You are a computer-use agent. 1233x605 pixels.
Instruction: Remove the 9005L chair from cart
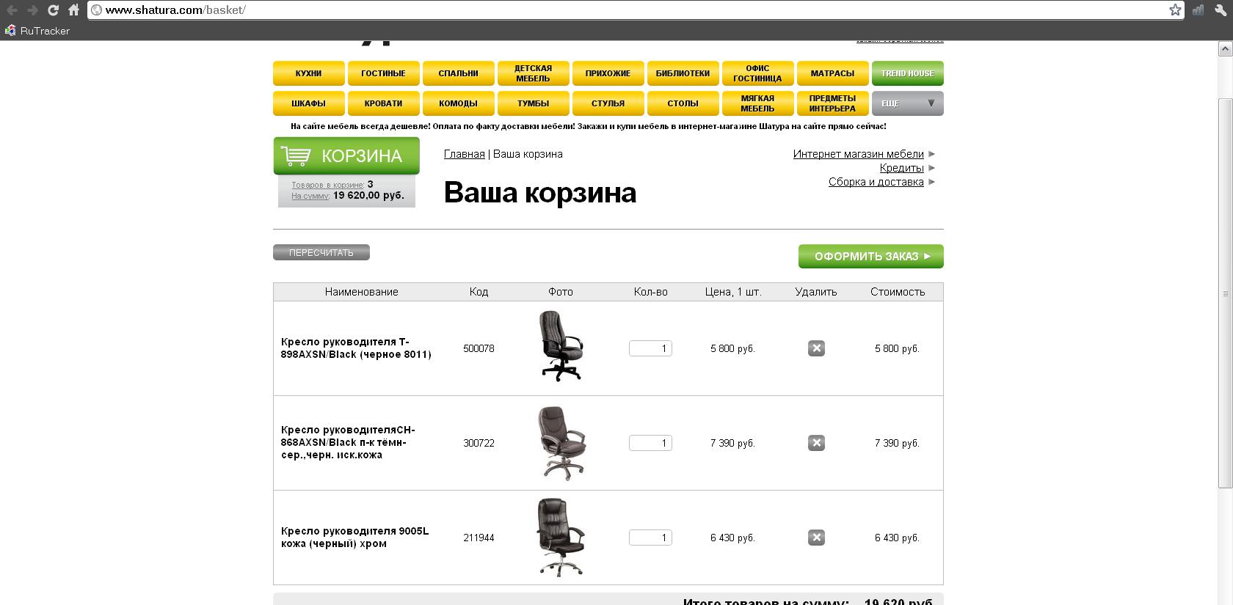[x=816, y=538]
